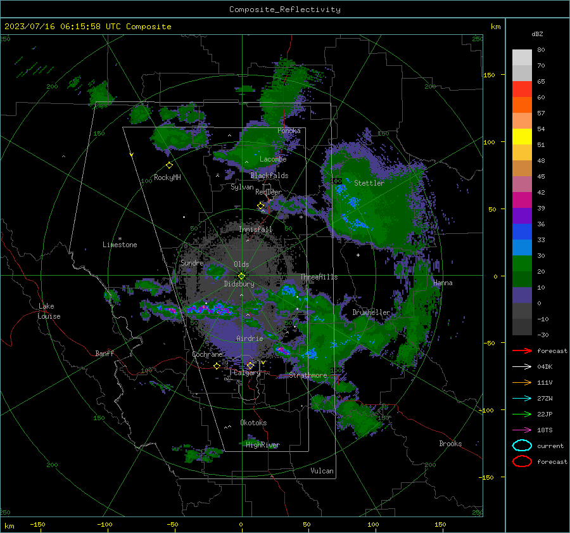This screenshot has width=570, height=533.
Task: Click the indigo dBZ swatch
Action: 522,295
